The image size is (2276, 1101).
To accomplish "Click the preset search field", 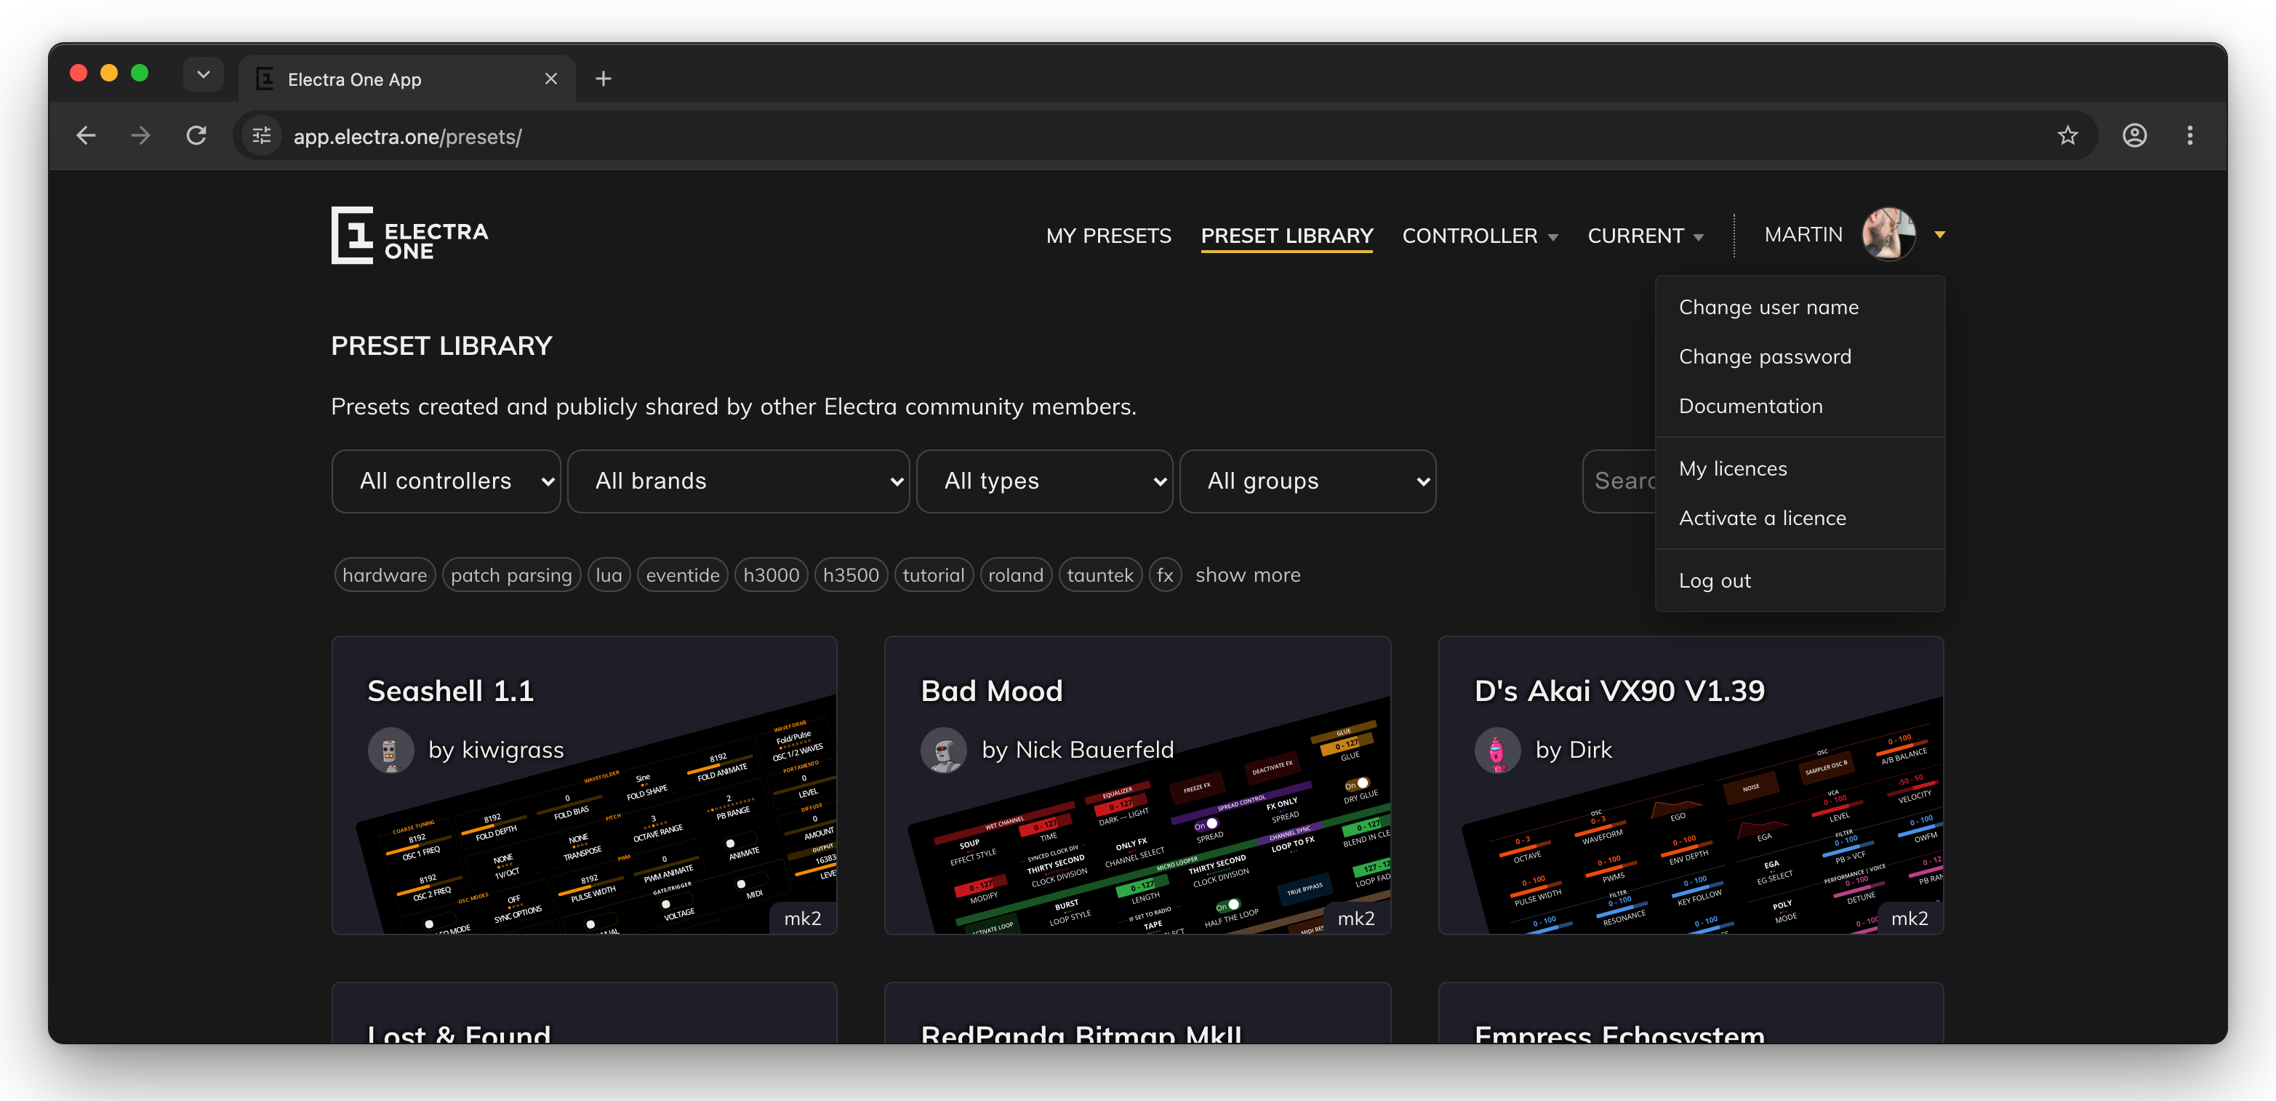I will click(1619, 481).
